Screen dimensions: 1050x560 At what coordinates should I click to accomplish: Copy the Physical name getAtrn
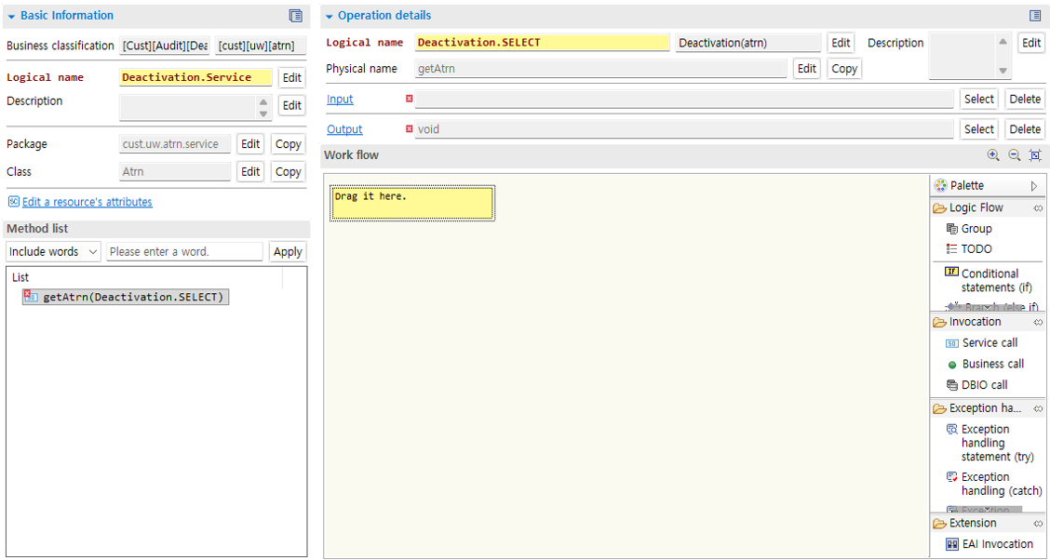pos(843,68)
